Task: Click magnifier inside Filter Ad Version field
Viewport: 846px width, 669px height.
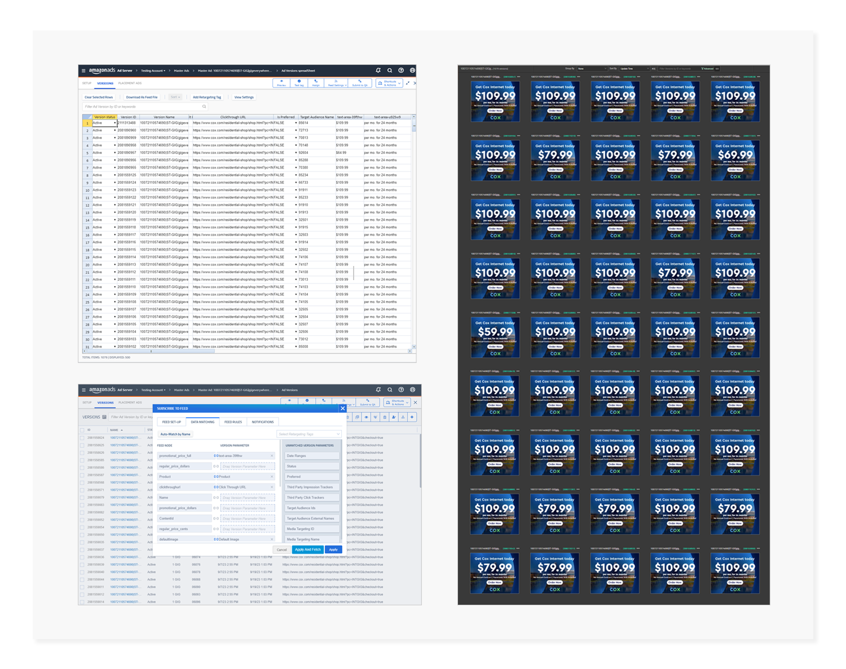Action: tap(204, 107)
